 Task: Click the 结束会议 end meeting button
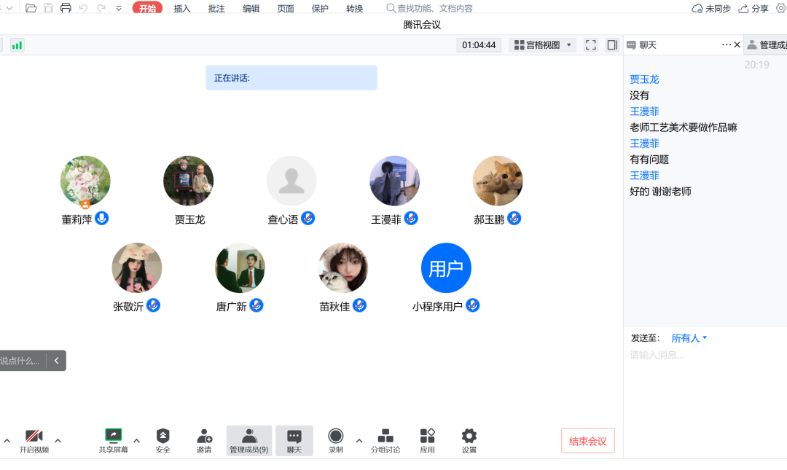pos(588,441)
